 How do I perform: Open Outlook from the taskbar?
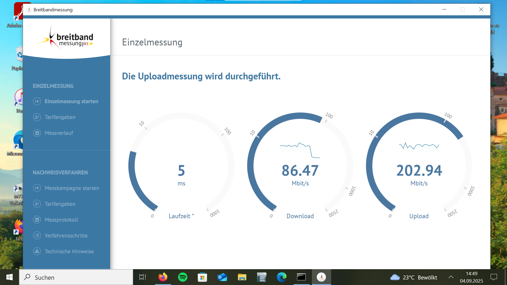pos(222,277)
